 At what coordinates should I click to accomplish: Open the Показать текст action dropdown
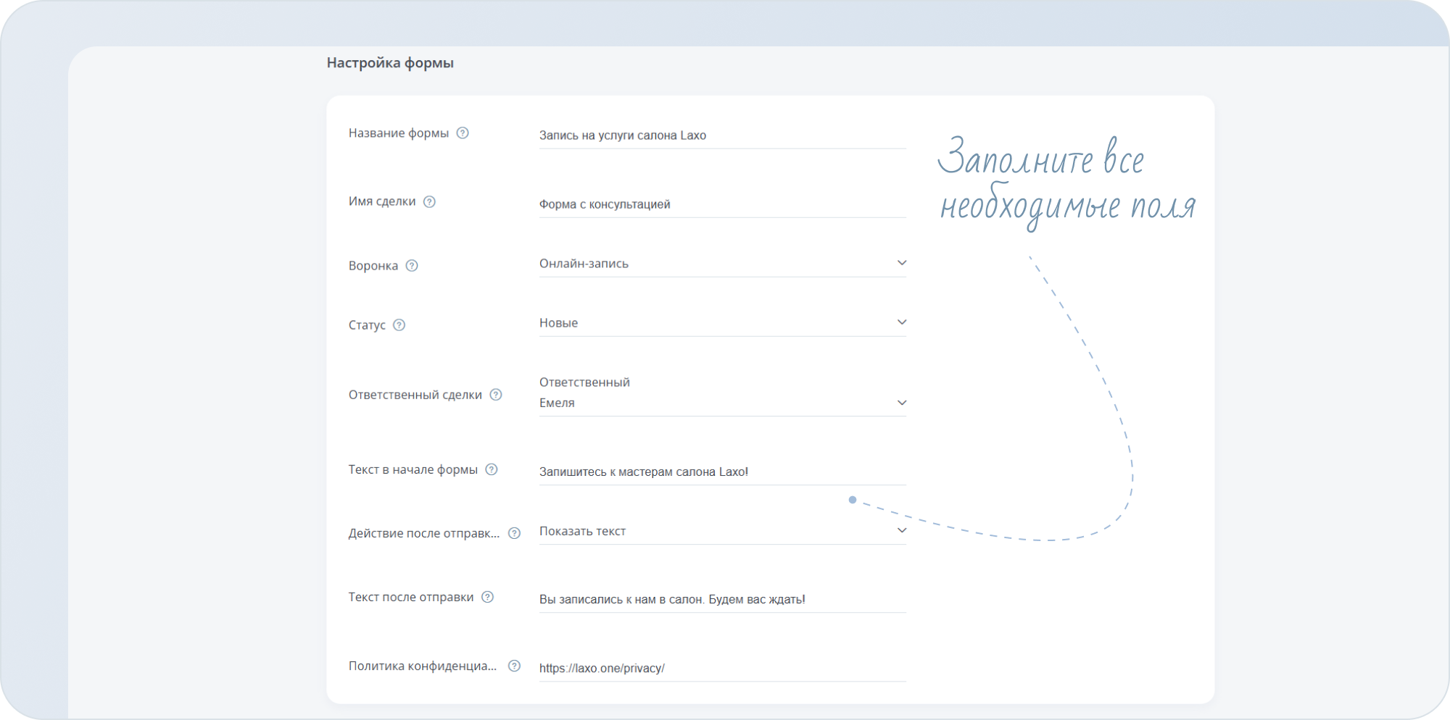(721, 531)
